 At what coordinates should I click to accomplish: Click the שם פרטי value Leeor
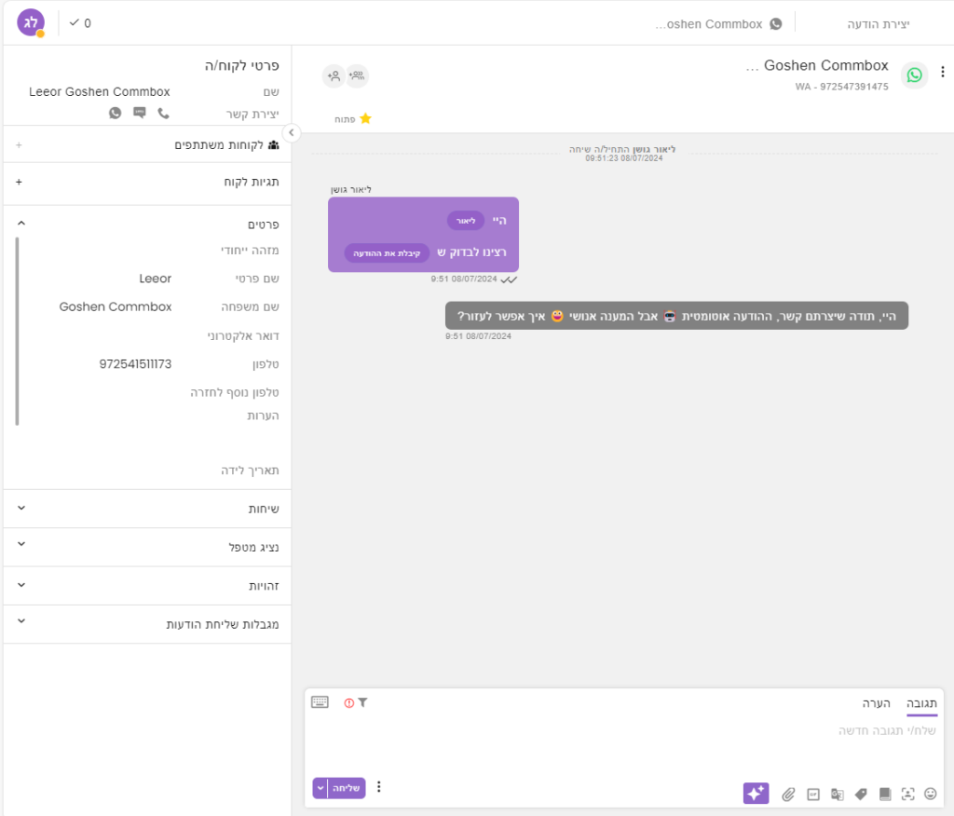pos(156,279)
